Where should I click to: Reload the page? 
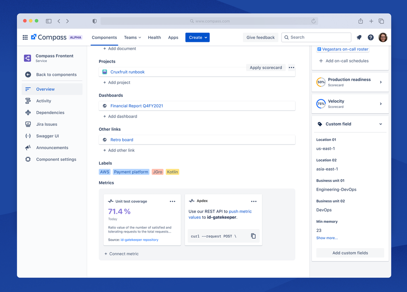pos(314,21)
